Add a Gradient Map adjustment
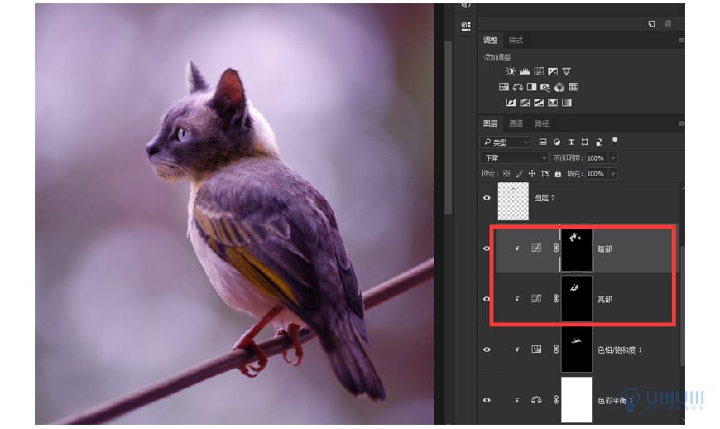This screenshot has width=720, height=429. pos(567,103)
